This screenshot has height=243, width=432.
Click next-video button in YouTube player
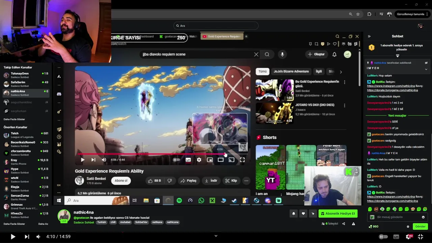pyautogui.click(x=93, y=160)
